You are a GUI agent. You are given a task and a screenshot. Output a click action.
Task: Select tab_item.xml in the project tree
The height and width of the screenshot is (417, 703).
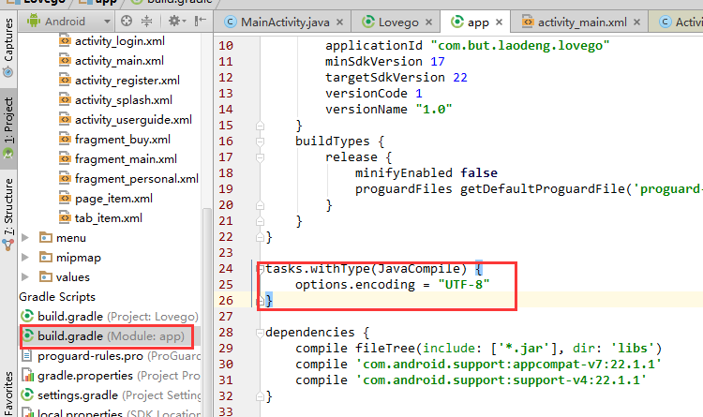(x=108, y=218)
